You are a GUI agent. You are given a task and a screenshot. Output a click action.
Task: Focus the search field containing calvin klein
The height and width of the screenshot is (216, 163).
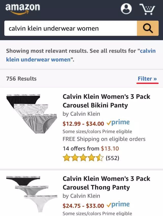[x=71, y=28]
